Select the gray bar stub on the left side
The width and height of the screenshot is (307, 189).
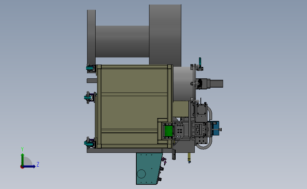pos(92,80)
